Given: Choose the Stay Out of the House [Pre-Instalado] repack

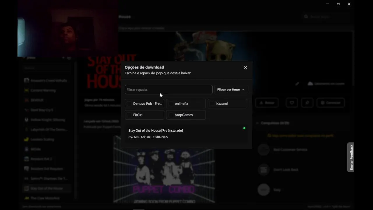Looking at the screenshot, I should (186, 134).
